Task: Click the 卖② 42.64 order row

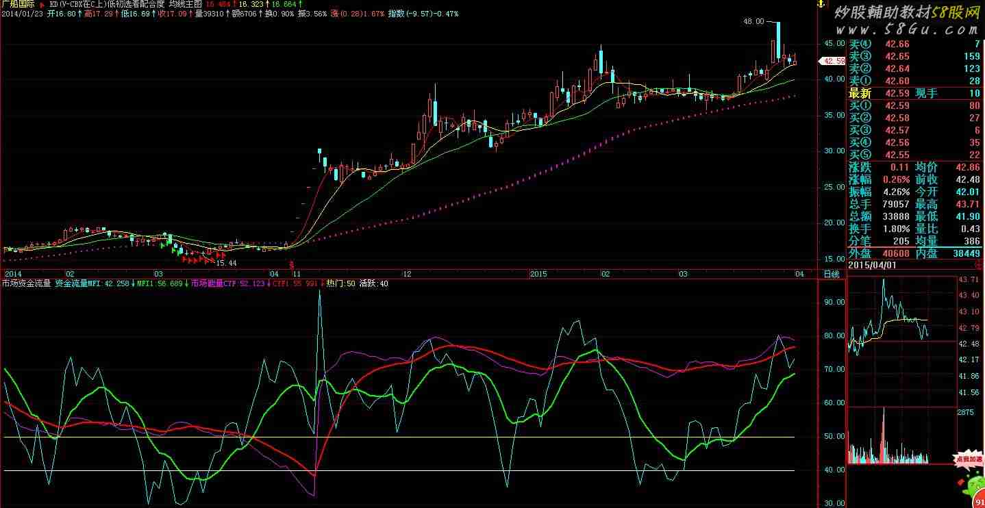Action: 914,68
